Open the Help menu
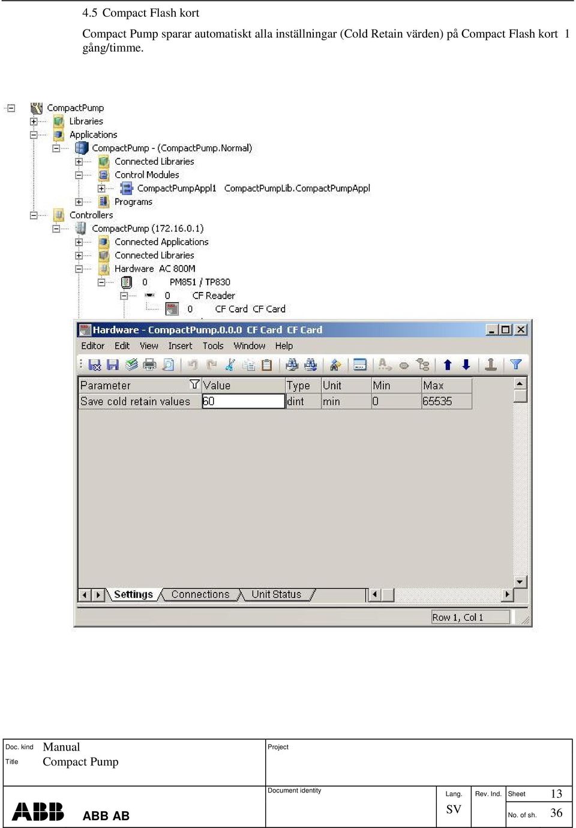576x828 pixels. pos(284,346)
